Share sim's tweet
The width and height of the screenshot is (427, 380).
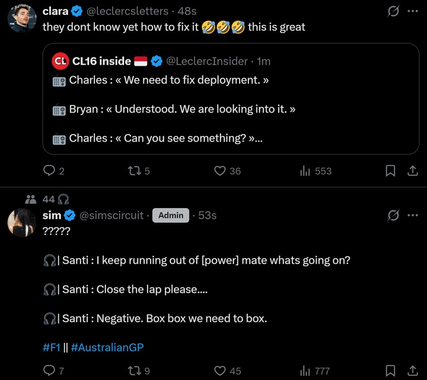(412, 371)
